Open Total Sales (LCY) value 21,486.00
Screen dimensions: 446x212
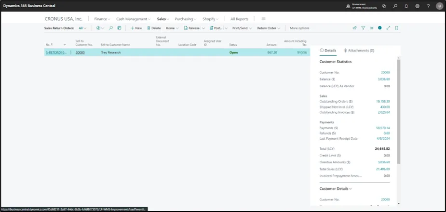[x=383, y=169]
